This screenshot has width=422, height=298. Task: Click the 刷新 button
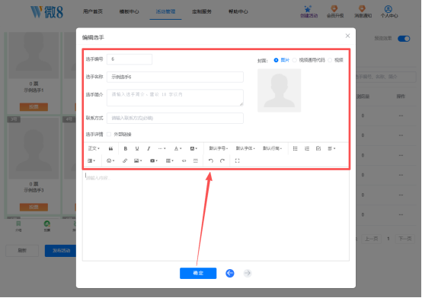(x=22, y=251)
